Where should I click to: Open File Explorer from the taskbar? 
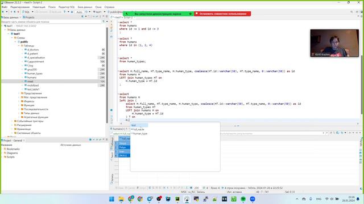click(x=121, y=199)
